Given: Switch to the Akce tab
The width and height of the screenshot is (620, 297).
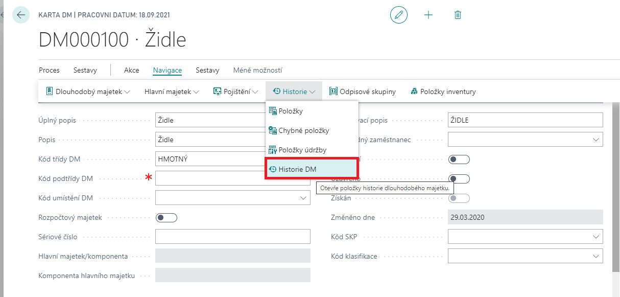Looking at the screenshot, I should click(x=131, y=71).
